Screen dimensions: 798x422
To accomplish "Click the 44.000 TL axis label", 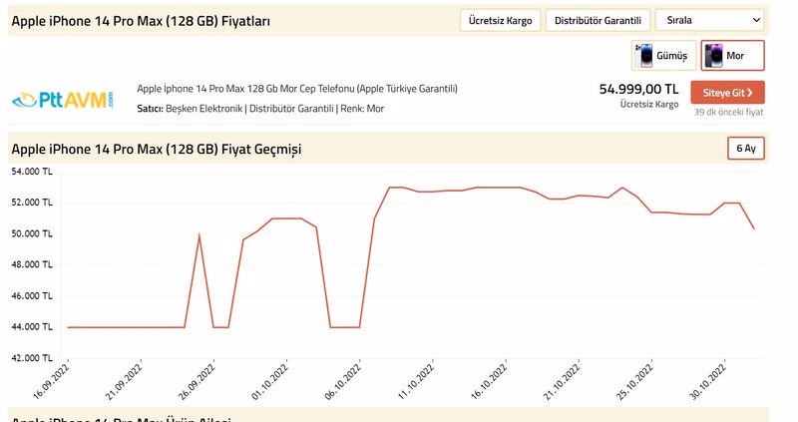I will [x=32, y=327].
